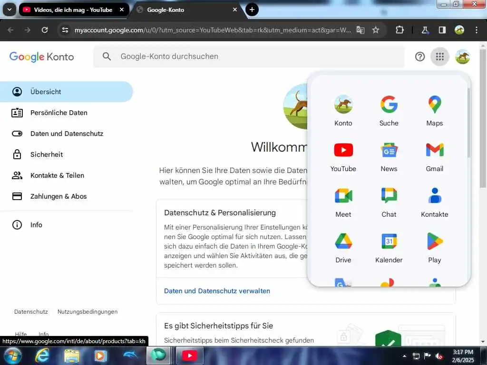Image resolution: width=487 pixels, height=365 pixels.
Task: Close the Google apps grid launcher button
Action: [x=439, y=57]
